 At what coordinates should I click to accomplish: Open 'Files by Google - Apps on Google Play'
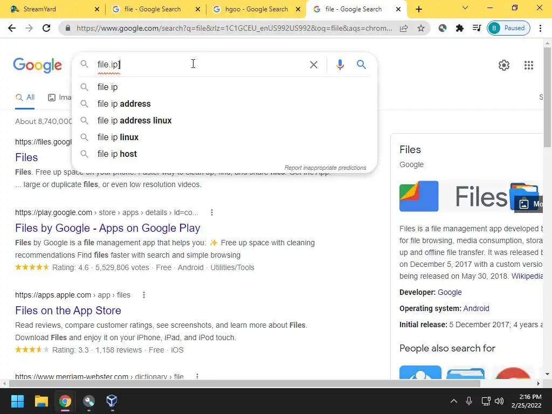coord(107,228)
